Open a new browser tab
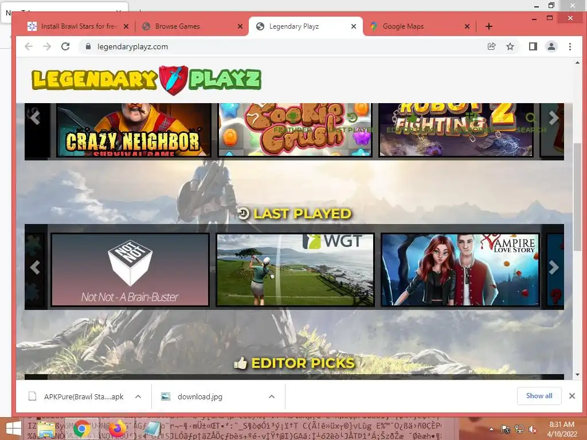 (x=488, y=26)
